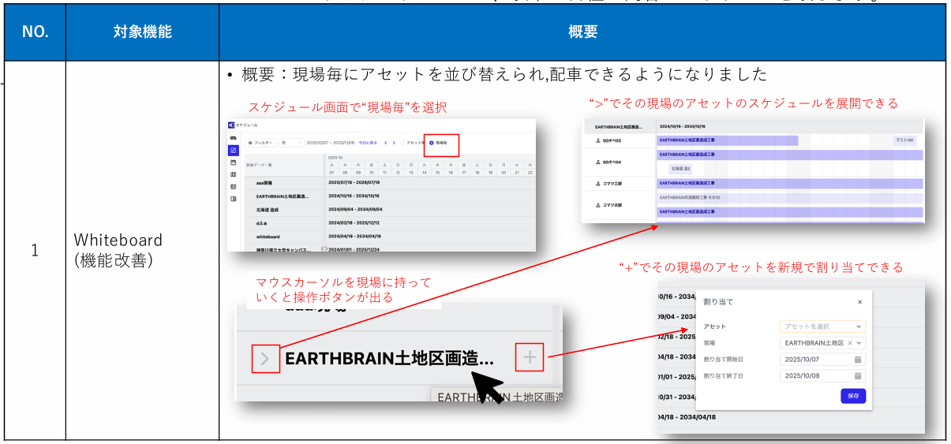The height and width of the screenshot is (444, 951).
Task: Select the whiteboard row in the site list
Action: click(x=268, y=236)
